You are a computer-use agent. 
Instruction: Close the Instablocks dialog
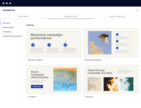tap(137, 10)
